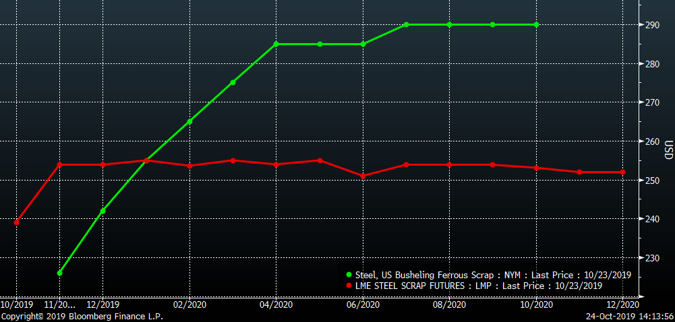Select the 04/2020 date axis label

coord(276,304)
